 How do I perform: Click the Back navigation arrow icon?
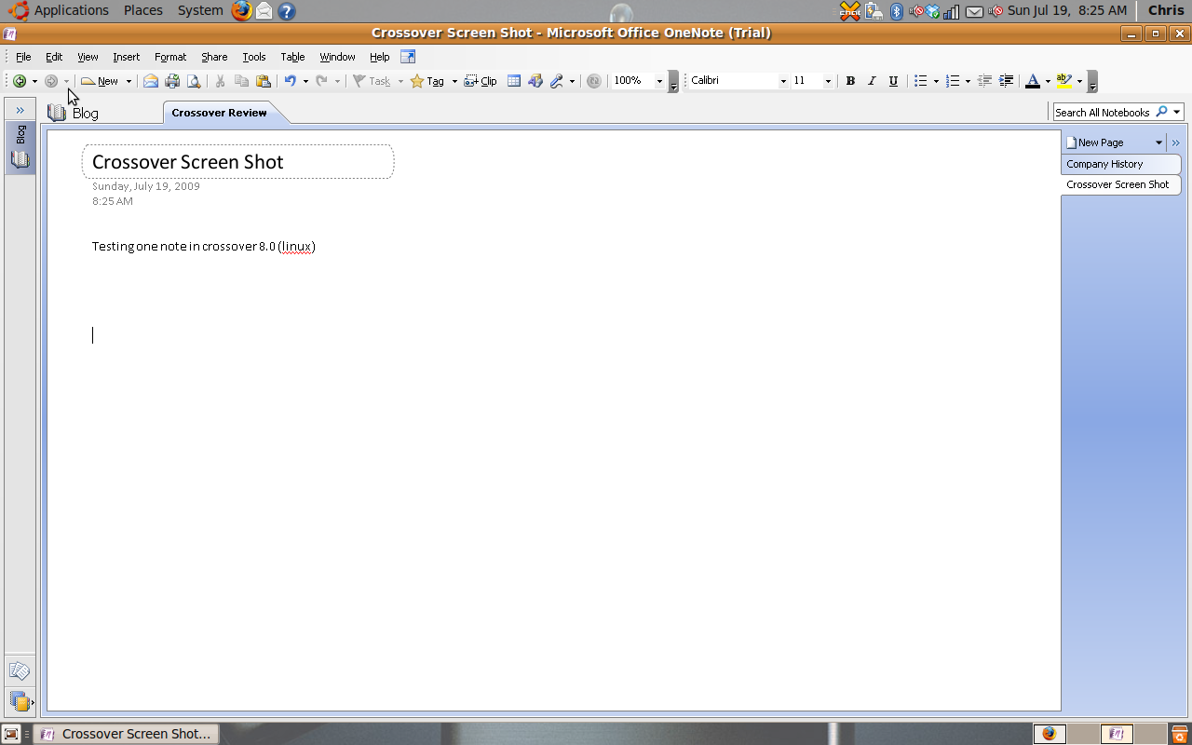click(19, 81)
